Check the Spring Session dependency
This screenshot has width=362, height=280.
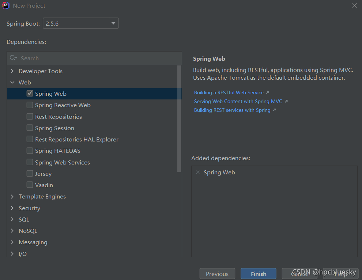[x=30, y=128]
